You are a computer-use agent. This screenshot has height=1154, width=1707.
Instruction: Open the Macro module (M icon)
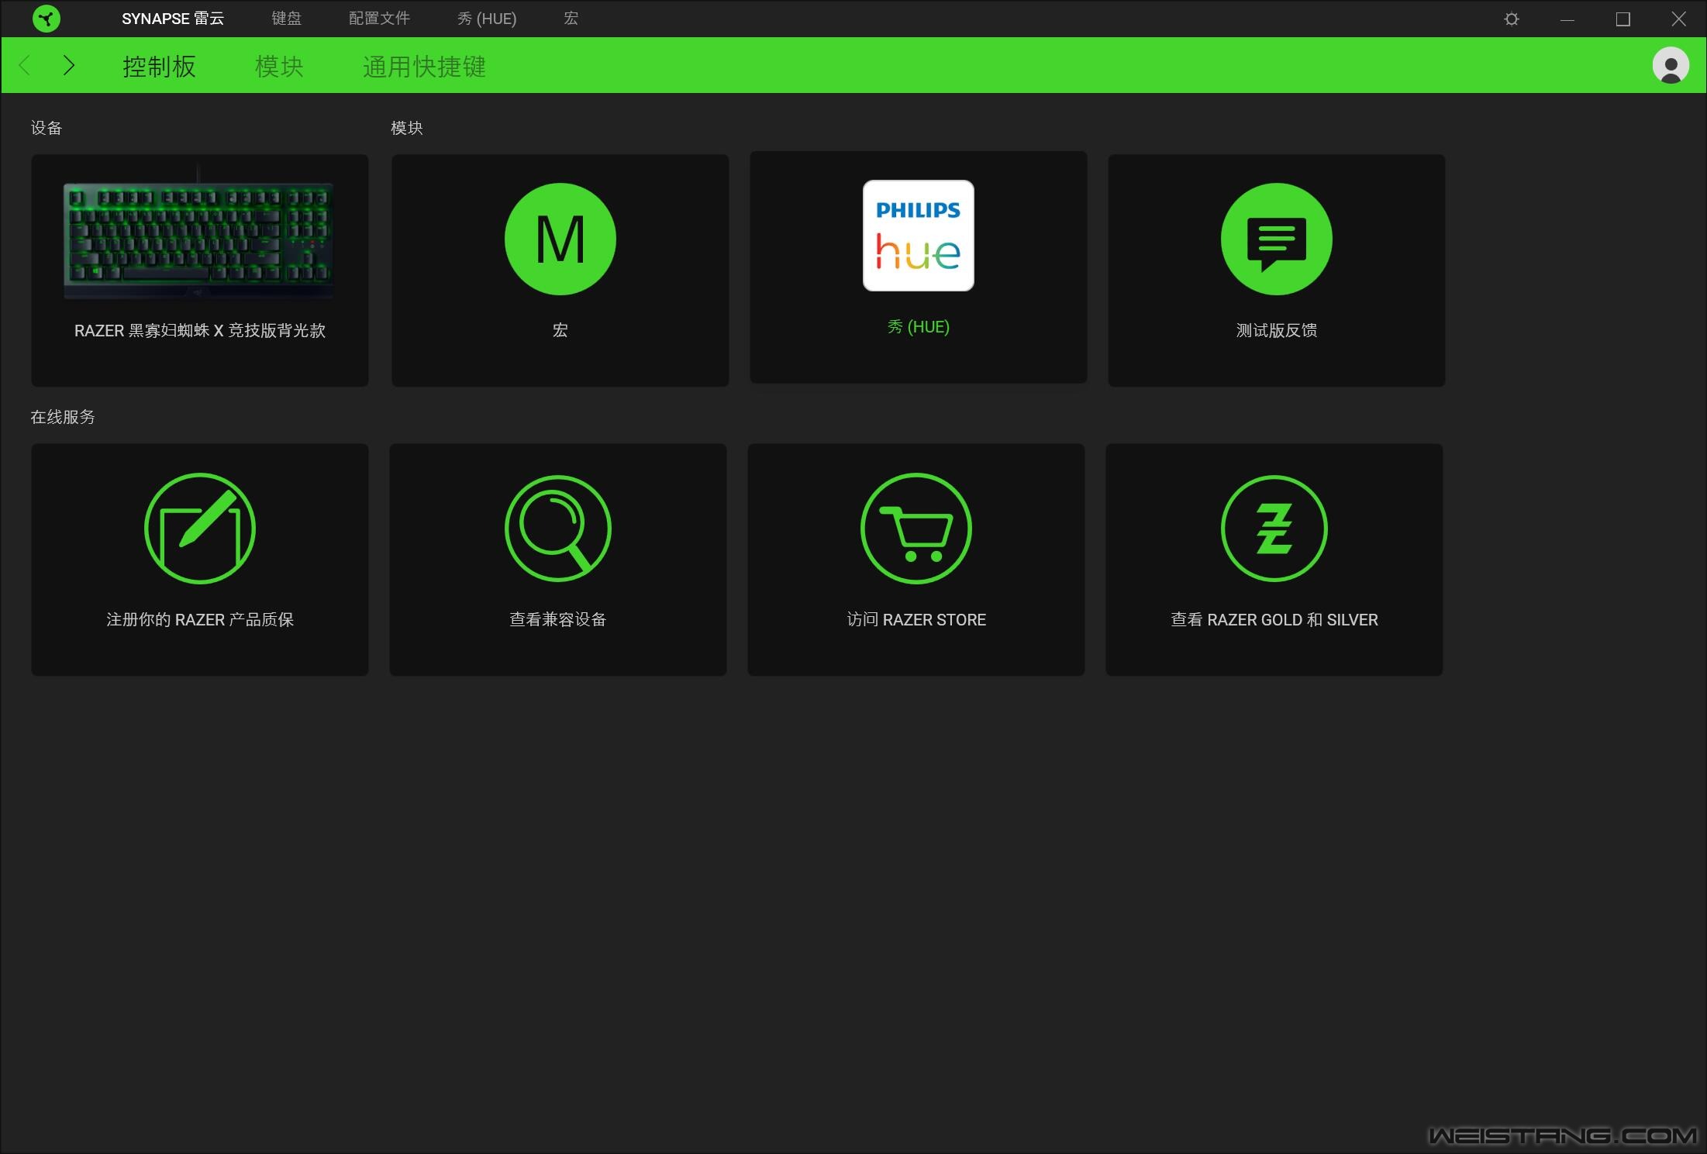pos(560,239)
